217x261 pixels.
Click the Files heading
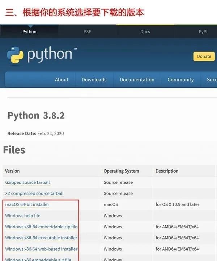coord(14,150)
